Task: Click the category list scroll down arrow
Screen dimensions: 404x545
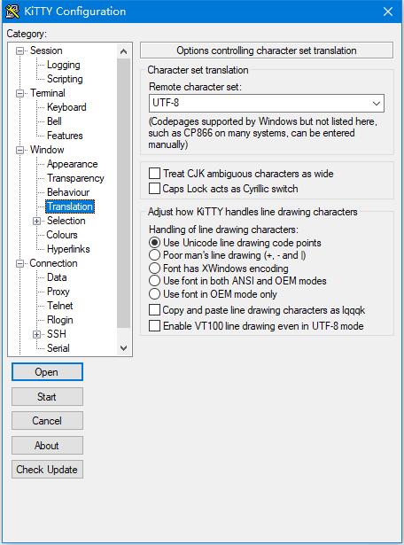Action: click(124, 348)
